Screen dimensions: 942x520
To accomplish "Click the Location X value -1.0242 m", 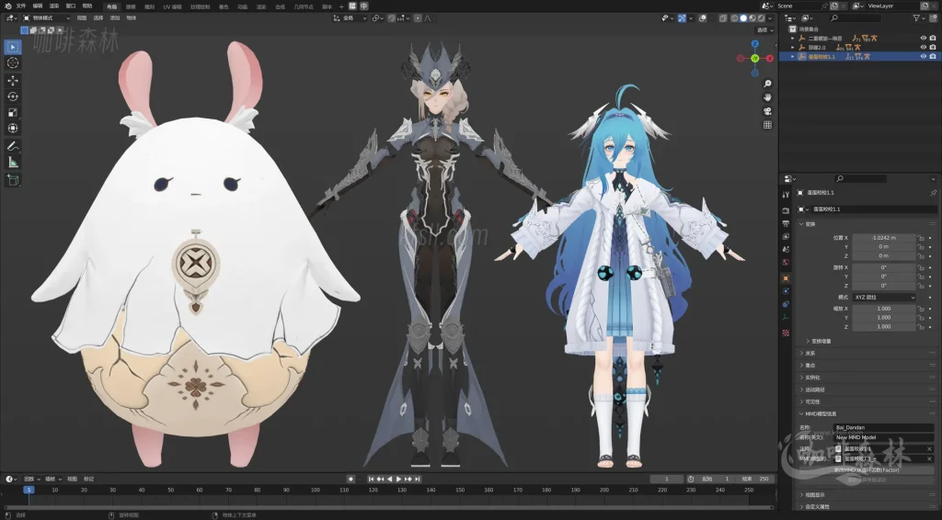I will [884, 238].
